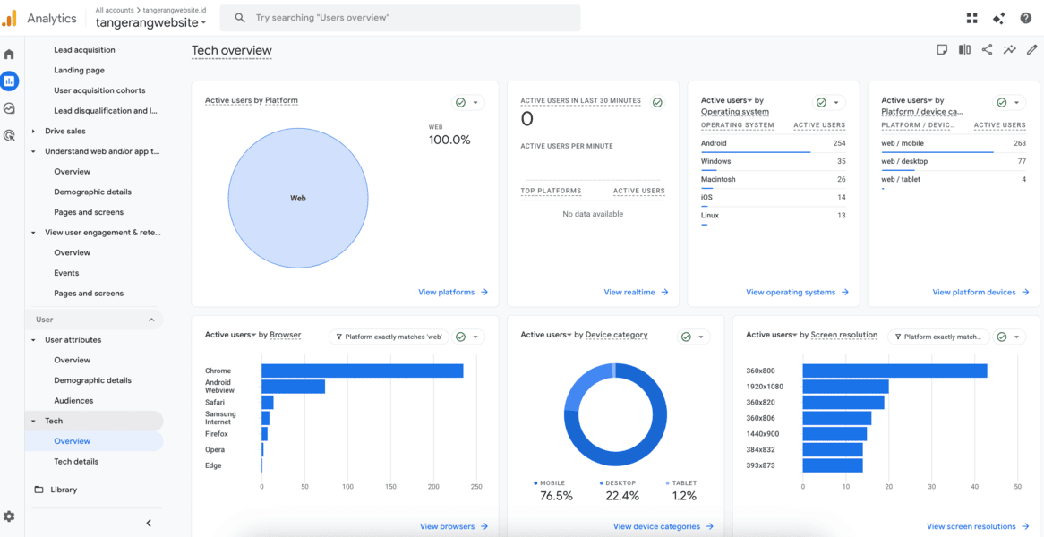This screenshot has height=537, width=1044.
Task: Click the Customize report pencil icon
Action: [x=1031, y=50]
